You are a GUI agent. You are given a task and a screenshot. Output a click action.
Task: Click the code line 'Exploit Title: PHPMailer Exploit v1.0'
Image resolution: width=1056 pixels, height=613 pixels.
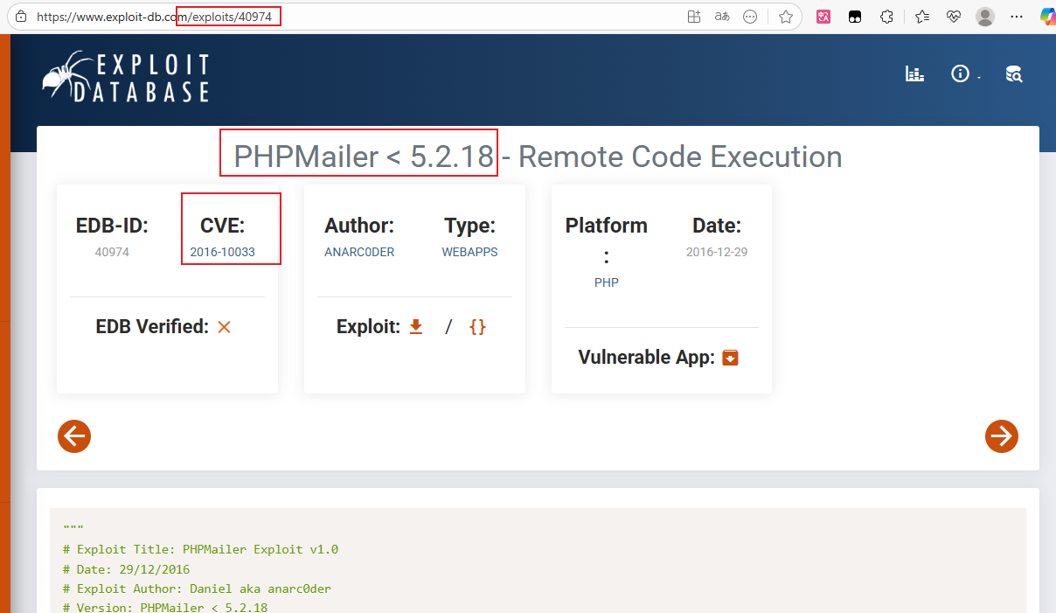point(200,550)
